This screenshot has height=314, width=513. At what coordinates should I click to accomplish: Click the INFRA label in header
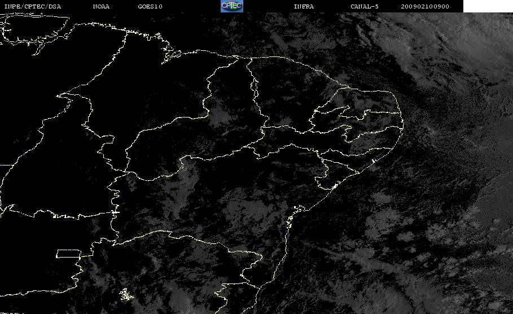pyautogui.click(x=304, y=7)
